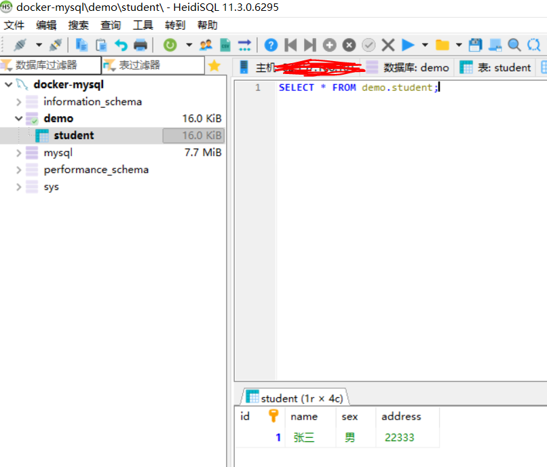Expand the performance_schema database node
This screenshot has width=547, height=467.
[19, 170]
